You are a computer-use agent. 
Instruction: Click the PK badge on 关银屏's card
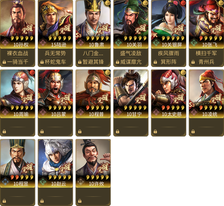tap(154, 35)
